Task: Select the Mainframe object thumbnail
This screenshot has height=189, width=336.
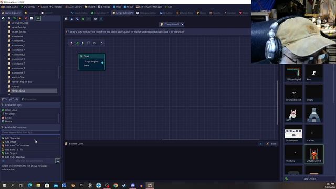Action: tap(293, 134)
